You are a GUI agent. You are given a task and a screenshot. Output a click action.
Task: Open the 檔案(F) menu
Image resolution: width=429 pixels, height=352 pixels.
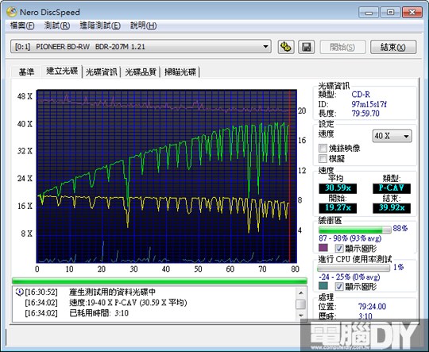click(22, 25)
